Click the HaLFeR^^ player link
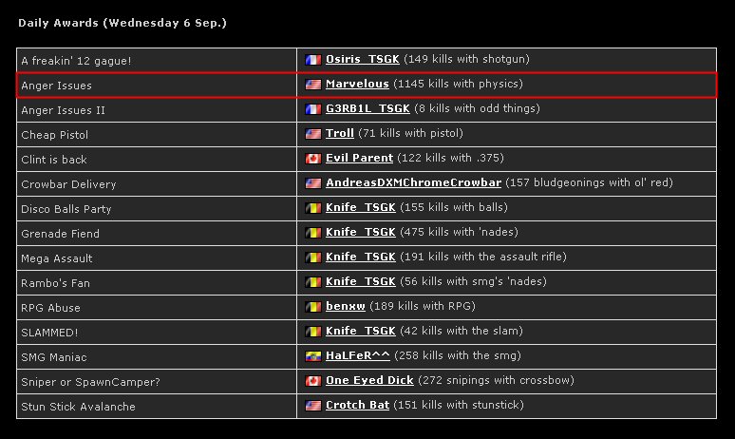This screenshot has width=735, height=439. [357, 355]
